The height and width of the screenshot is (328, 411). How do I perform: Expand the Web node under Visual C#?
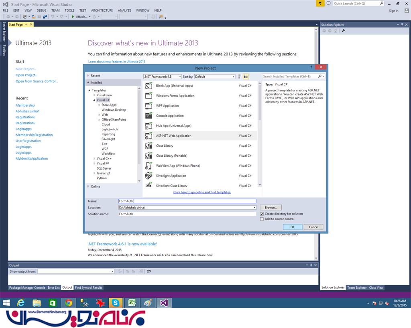pos(100,115)
